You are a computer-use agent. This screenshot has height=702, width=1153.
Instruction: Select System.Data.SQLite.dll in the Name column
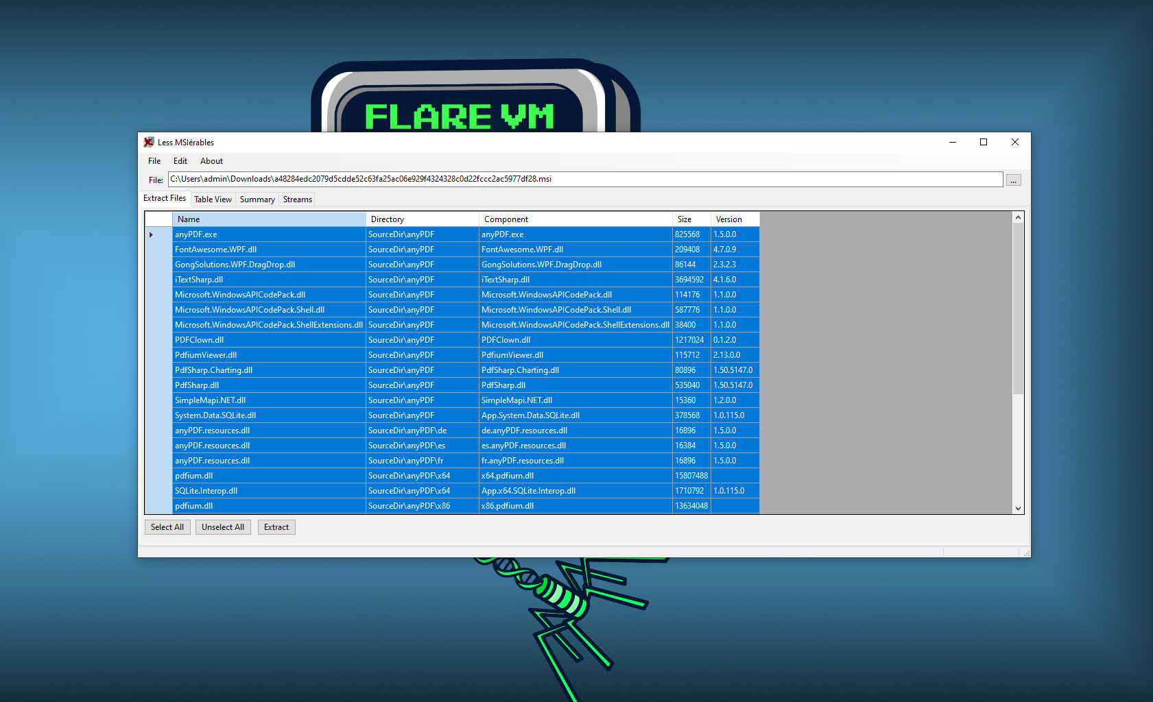tap(269, 415)
